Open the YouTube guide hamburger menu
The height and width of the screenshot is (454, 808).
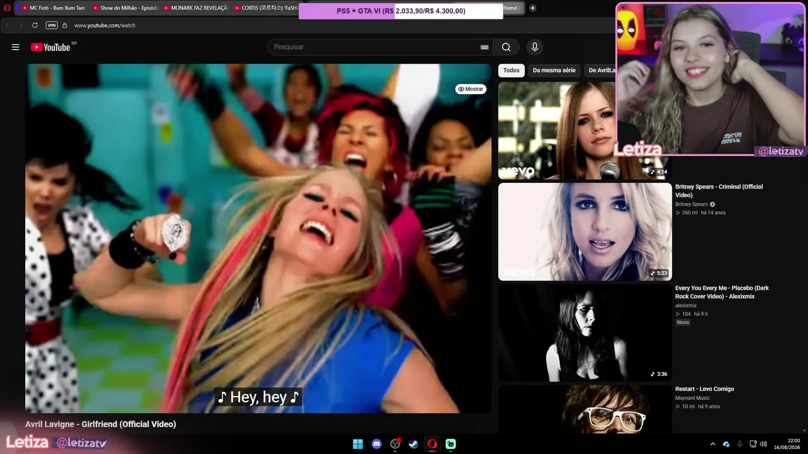16,47
